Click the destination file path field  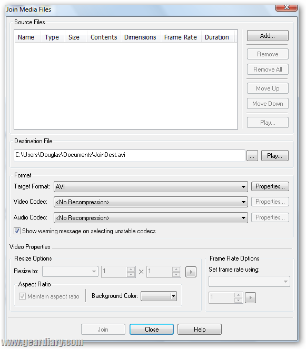coord(130,155)
